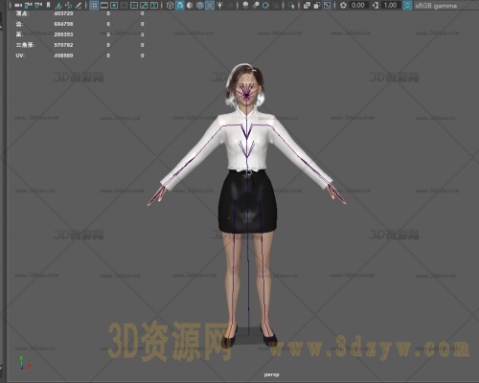This screenshot has height=383, width=479.
Task: Click the 三角形 label in the HUD
Action: tap(25, 45)
